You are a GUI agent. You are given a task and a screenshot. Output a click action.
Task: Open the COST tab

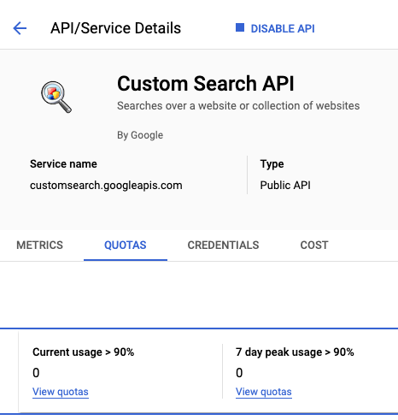[x=314, y=245]
